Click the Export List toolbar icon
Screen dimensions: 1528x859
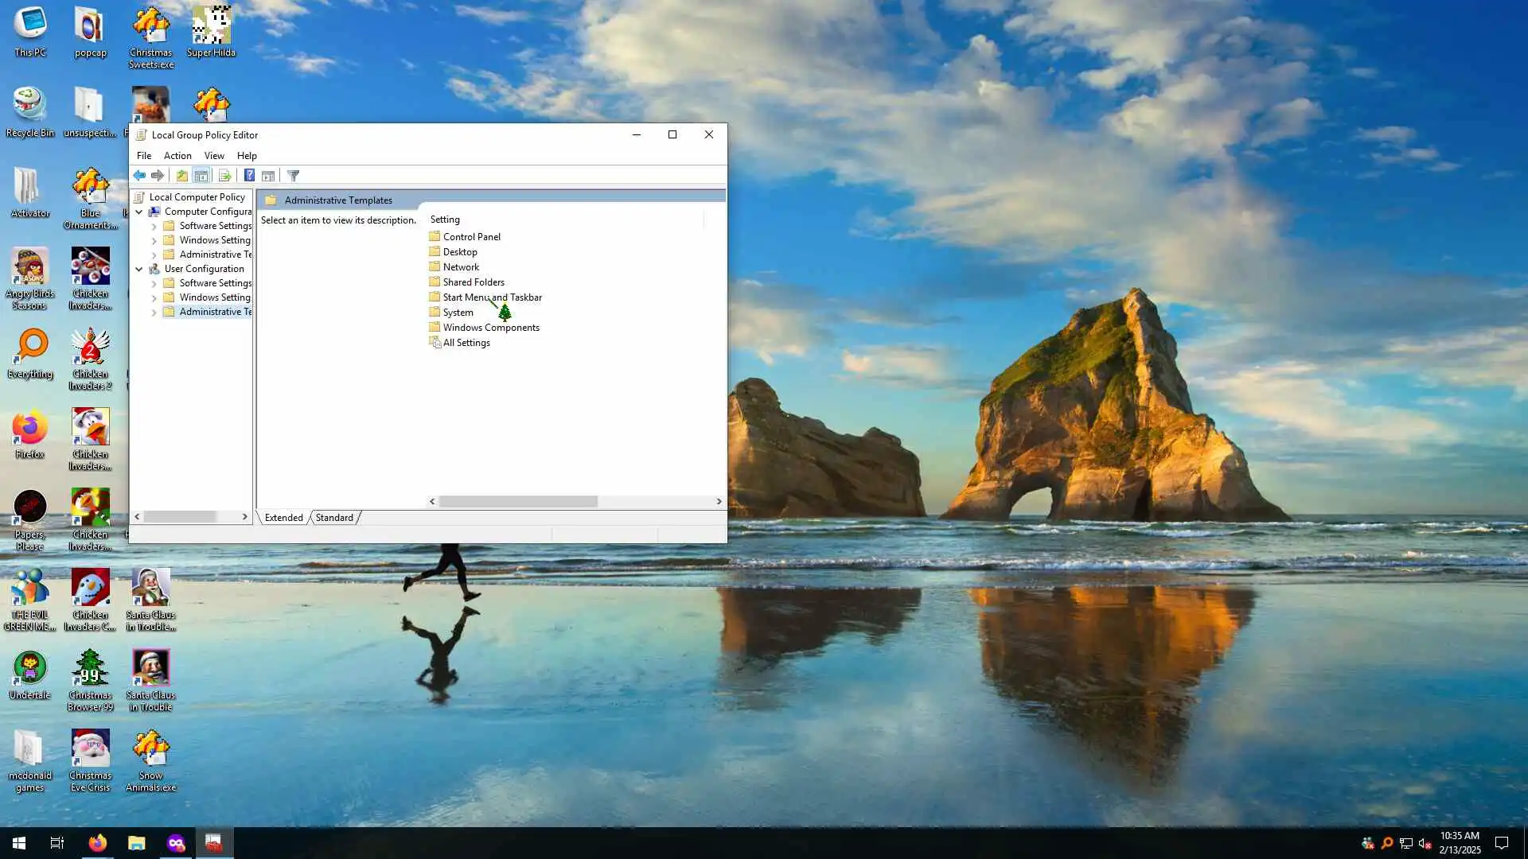[x=224, y=176]
